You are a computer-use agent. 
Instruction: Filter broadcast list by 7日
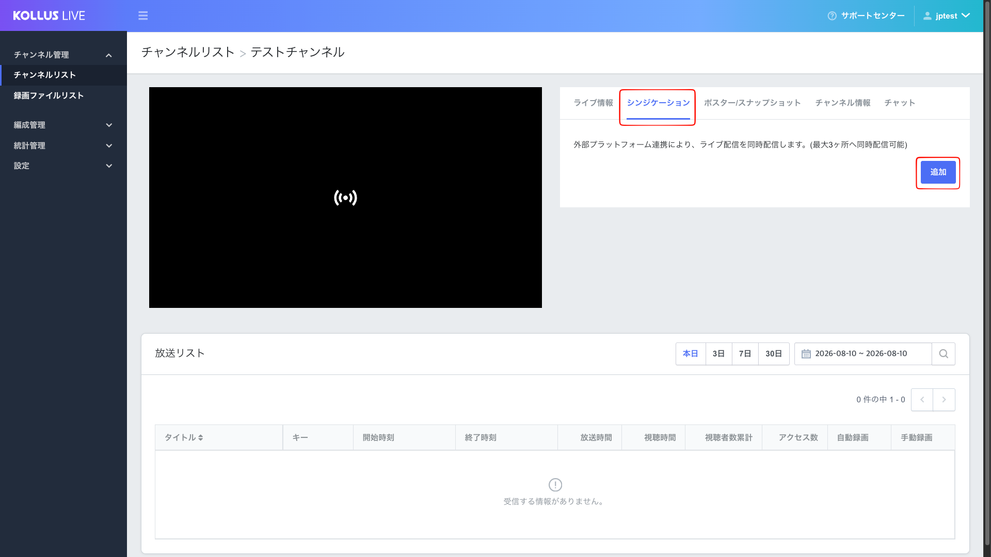point(745,354)
